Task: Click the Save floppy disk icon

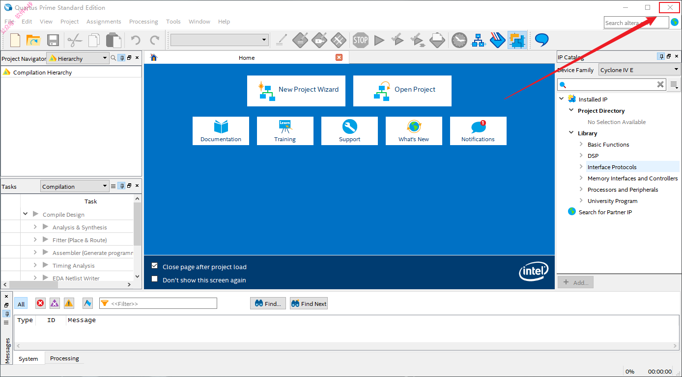Action: [x=53, y=40]
